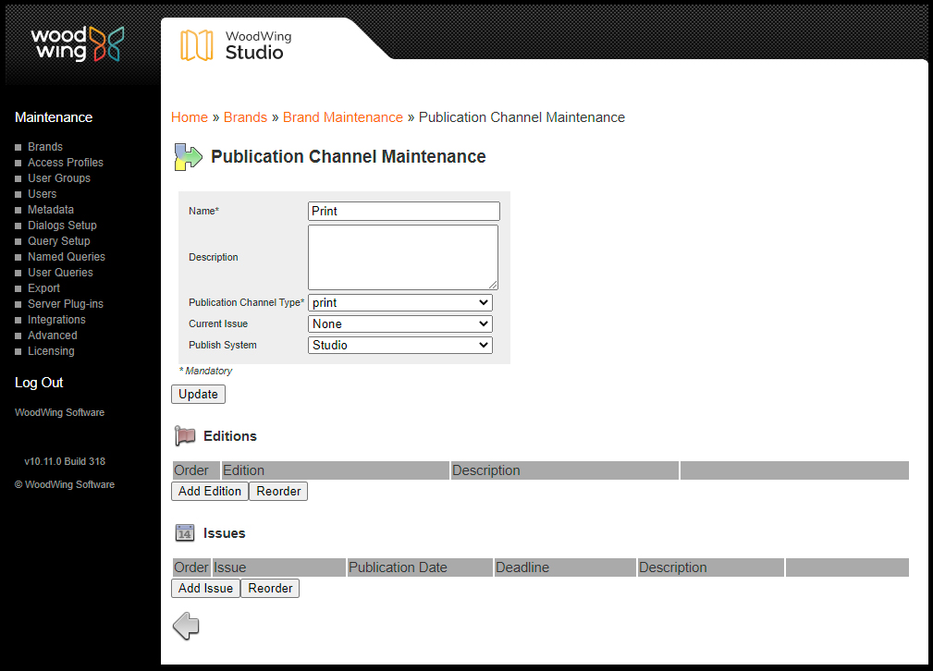The width and height of the screenshot is (933, 671).
Task: Select Server Plug-ins in the sidebar
Action: click(x=65, y=303)
